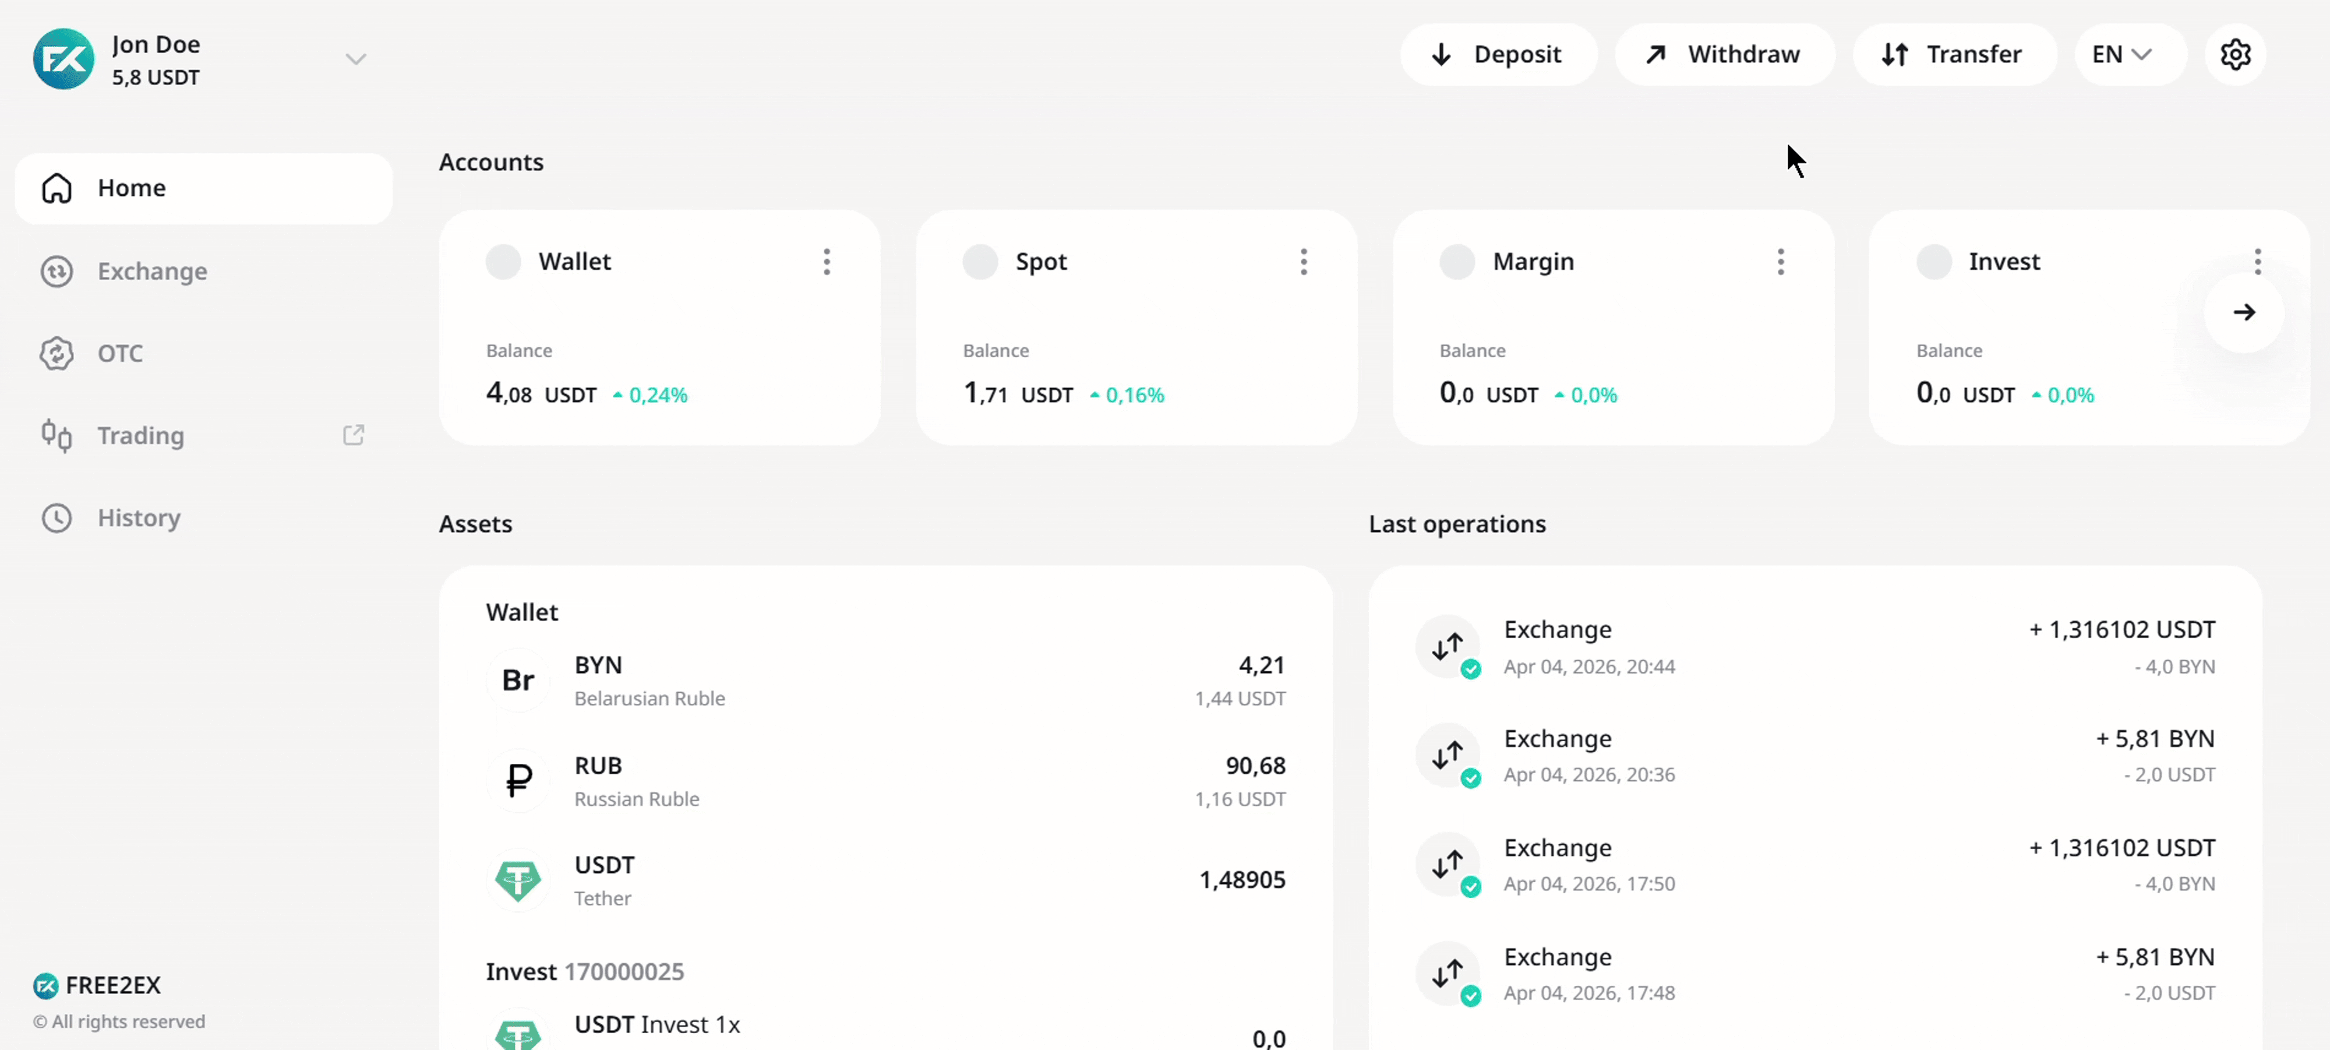Open the Wallet card three-dot menu
Screen dimensions: 2330x1050
826,262
